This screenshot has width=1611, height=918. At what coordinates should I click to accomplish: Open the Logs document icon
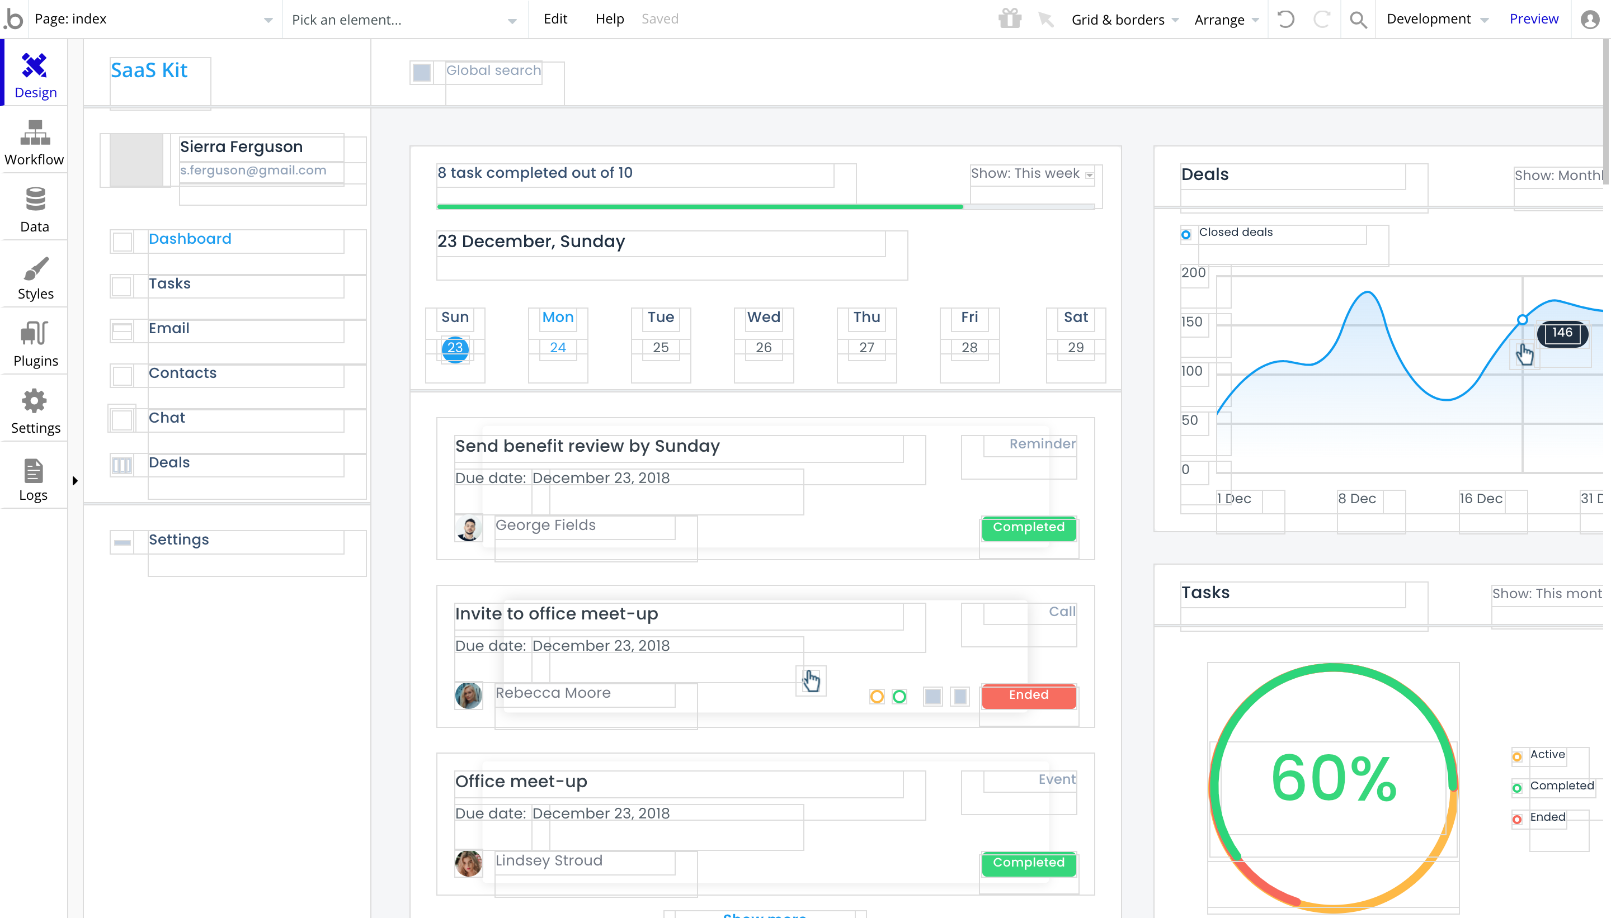34,470
